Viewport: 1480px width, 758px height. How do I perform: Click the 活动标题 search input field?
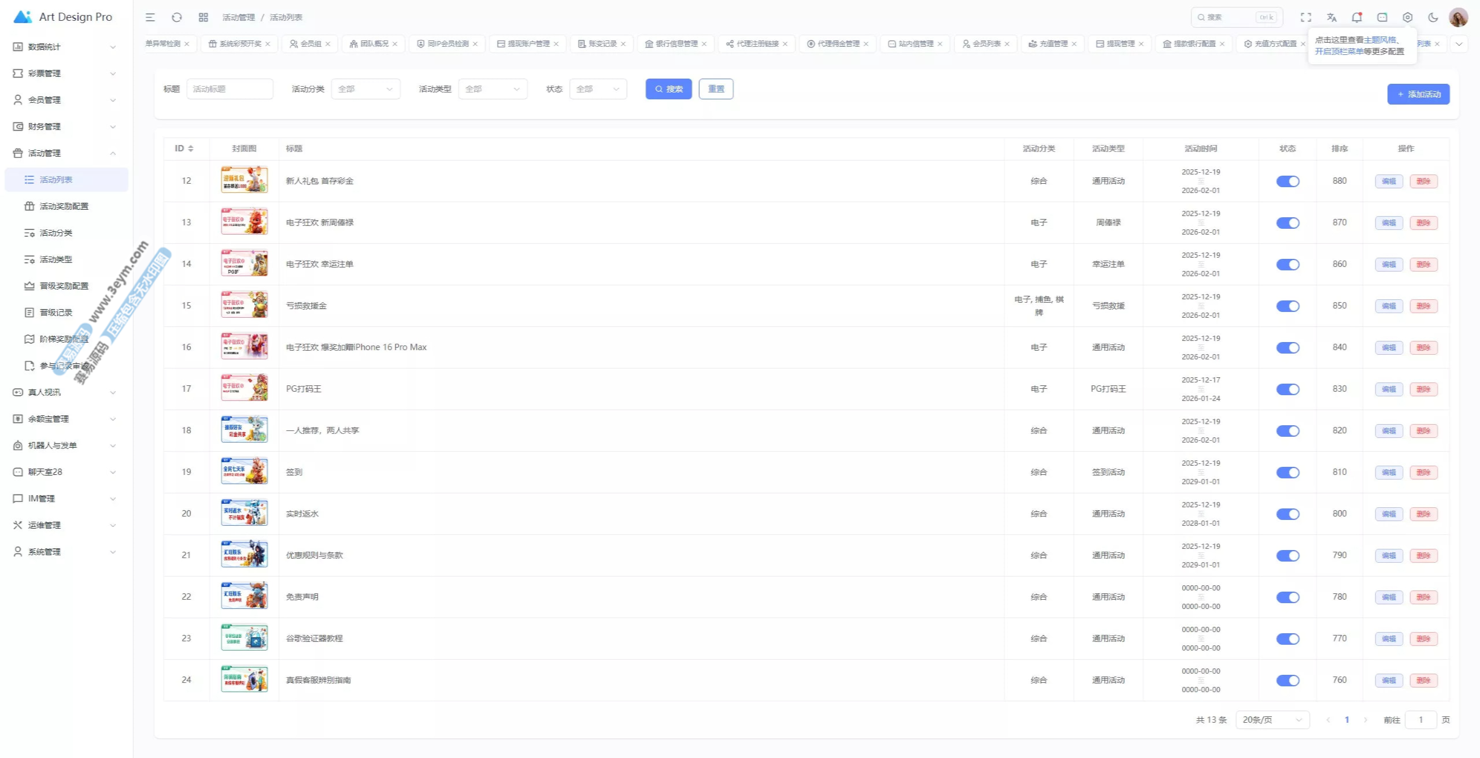pyautogui.click(x=230, y=89)
